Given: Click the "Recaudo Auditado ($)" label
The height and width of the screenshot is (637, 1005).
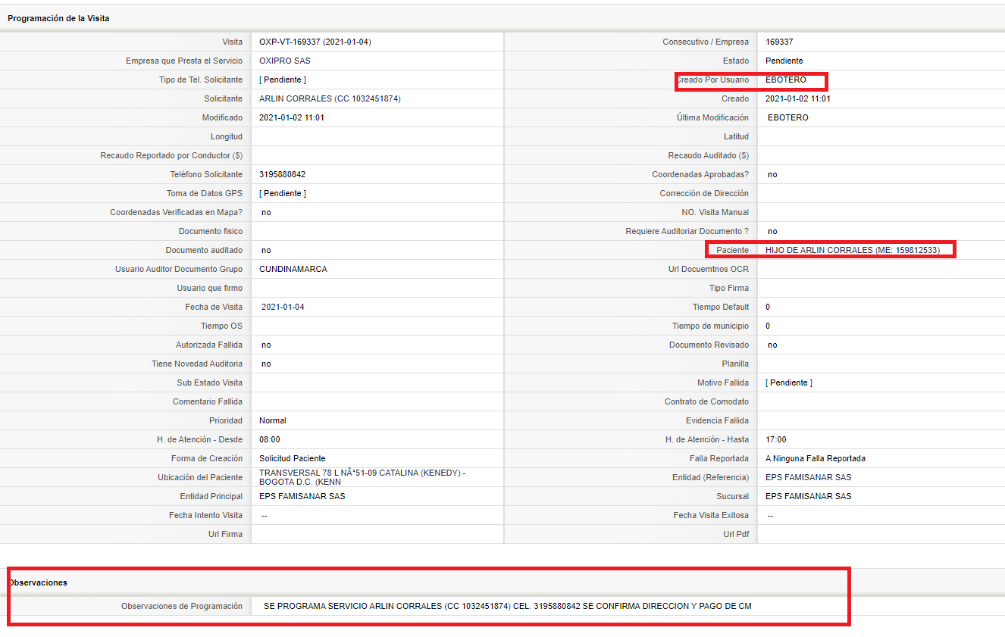Looking at the screenshot, I should coord(708,155).
